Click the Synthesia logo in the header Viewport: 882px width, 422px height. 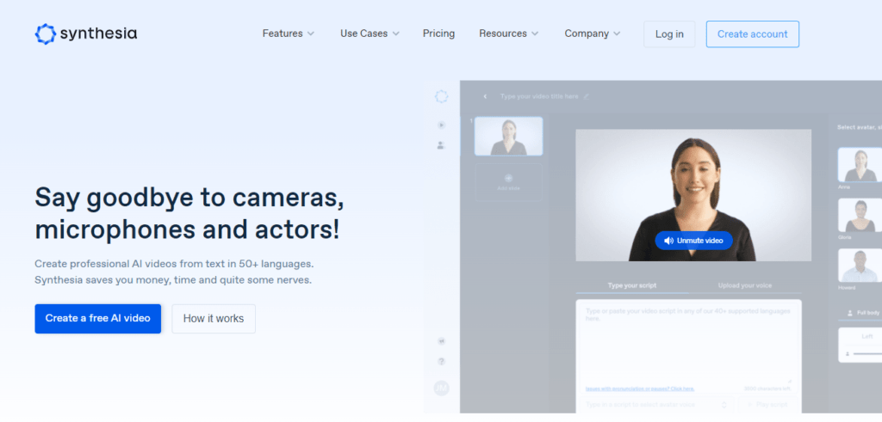click(85, 34)
